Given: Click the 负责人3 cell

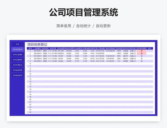Looking at the screenshot, I should [x=133, y=56].
